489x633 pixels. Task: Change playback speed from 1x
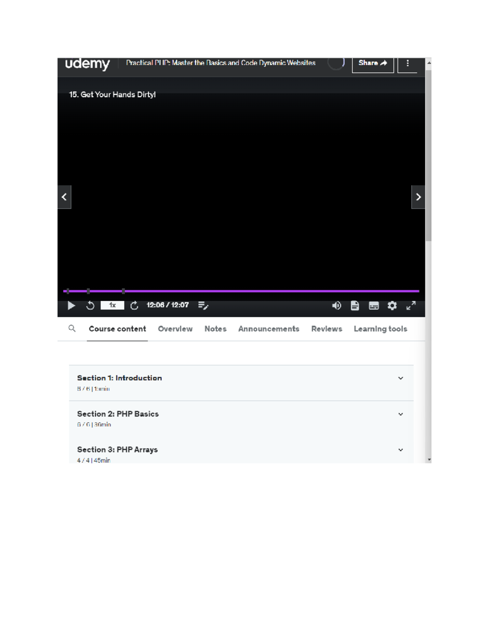[x=112, y=305]
